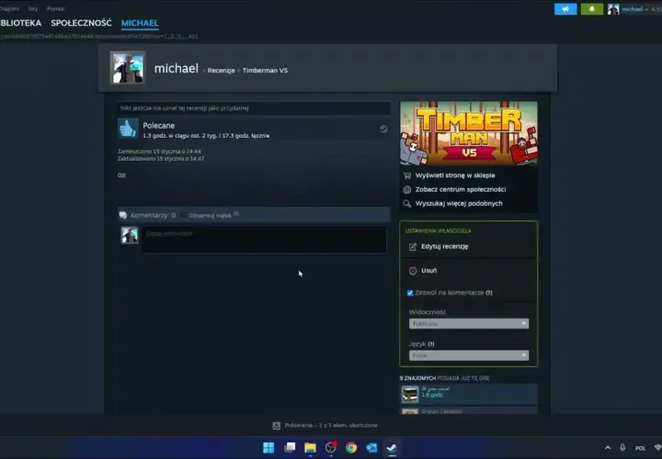Open the green bell notifications button
The width and height of the screenshot is (662, 459).
click(591, 9)
